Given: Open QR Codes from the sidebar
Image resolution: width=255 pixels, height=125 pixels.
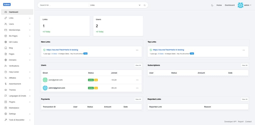Looking at the screenshot, I should (x=13, y=42).
